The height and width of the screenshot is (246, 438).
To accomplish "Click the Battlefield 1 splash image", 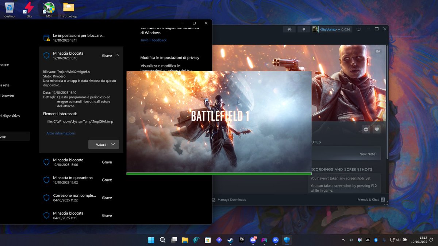I will pyautogui.click(x=219, y=122).
